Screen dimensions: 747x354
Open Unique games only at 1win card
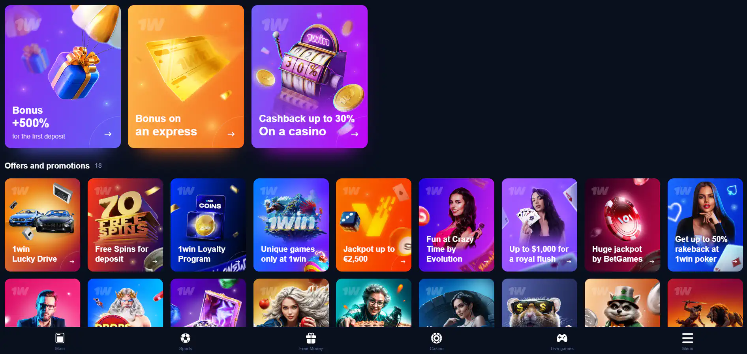point(291,225)
